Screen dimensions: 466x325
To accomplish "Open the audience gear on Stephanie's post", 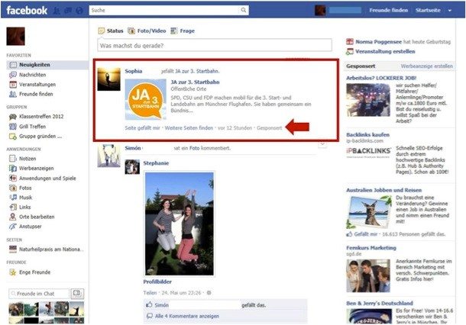I will click(209, 292).
